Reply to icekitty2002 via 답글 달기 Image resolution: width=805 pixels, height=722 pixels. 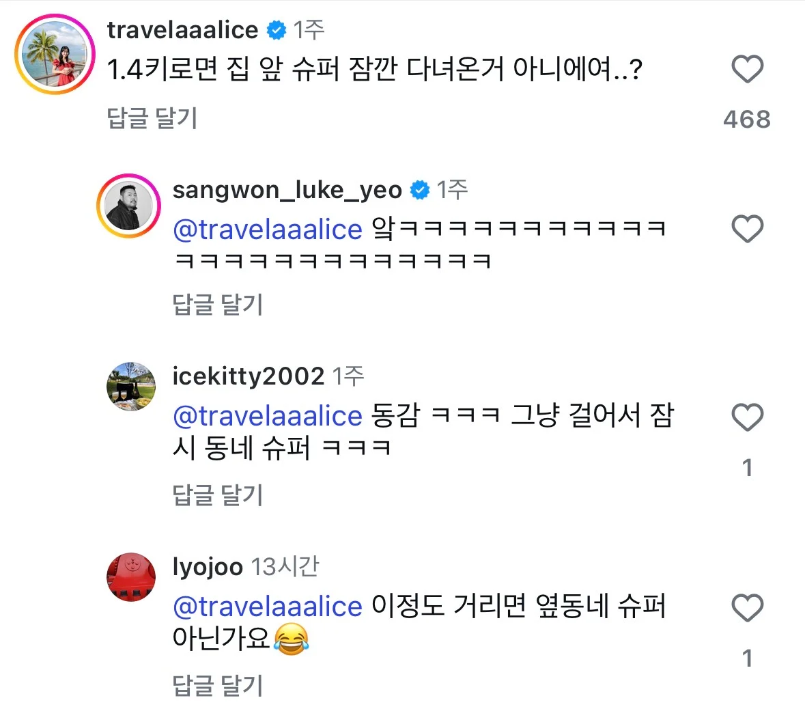(x=218, y=495)
